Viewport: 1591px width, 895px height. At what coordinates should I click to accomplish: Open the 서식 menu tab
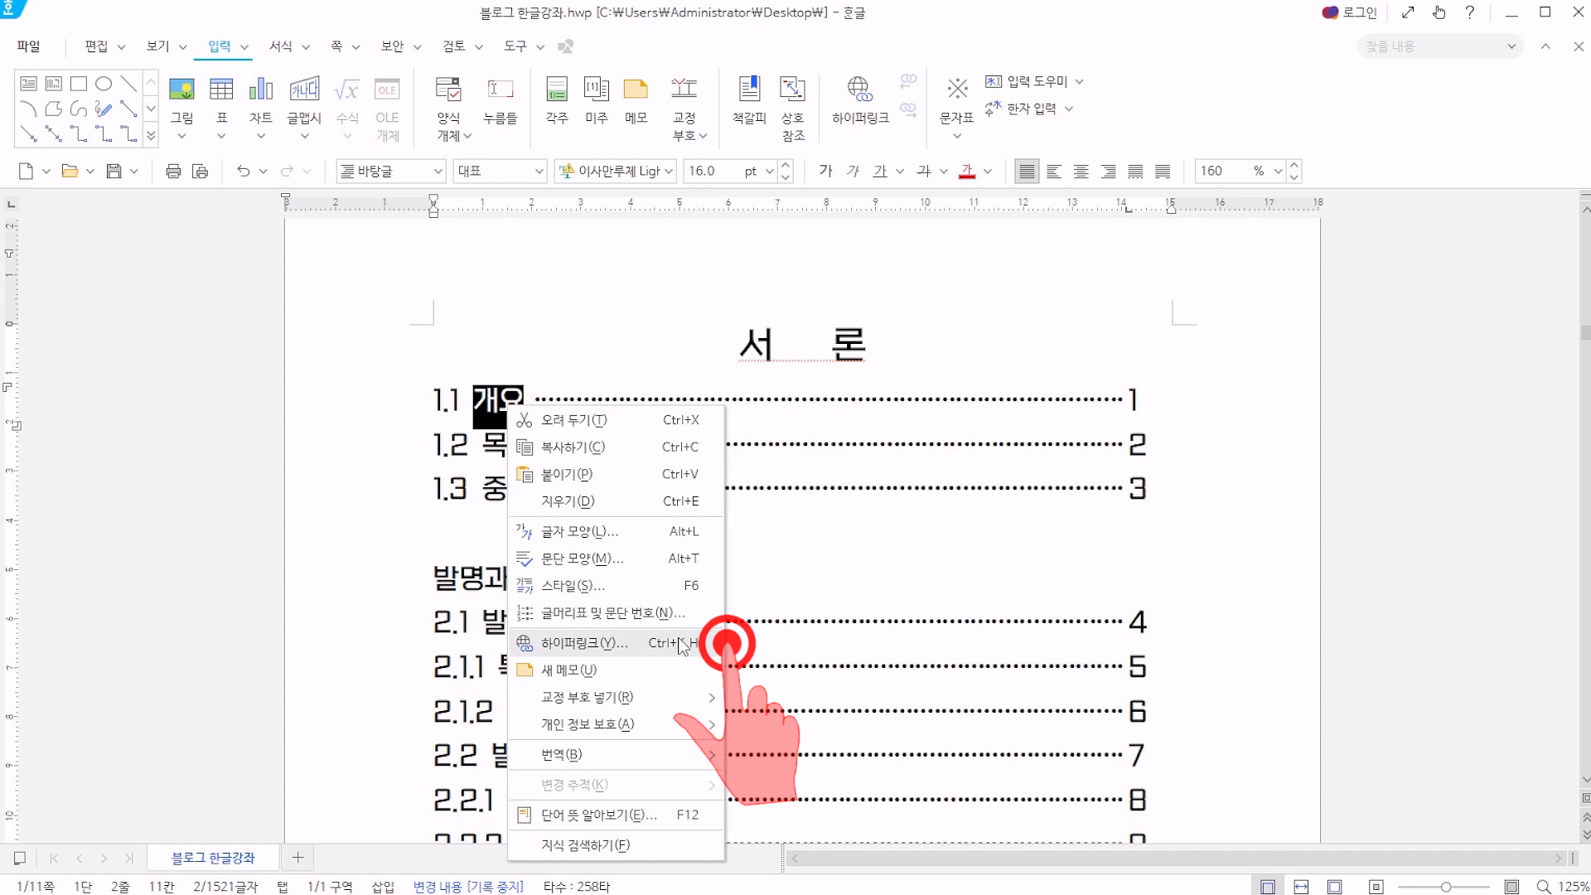[280, 46]
